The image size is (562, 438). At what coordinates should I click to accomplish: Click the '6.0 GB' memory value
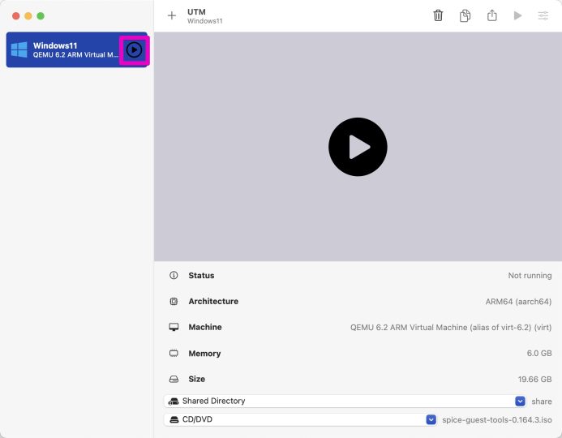coord(539,353)
